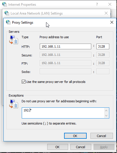
Task: Cancel the Proxy Settings dialog
Action: click(x=102, y=136)
